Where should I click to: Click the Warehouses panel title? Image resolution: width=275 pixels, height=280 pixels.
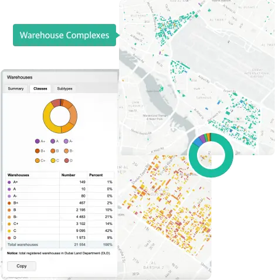[x=20, y=77]
